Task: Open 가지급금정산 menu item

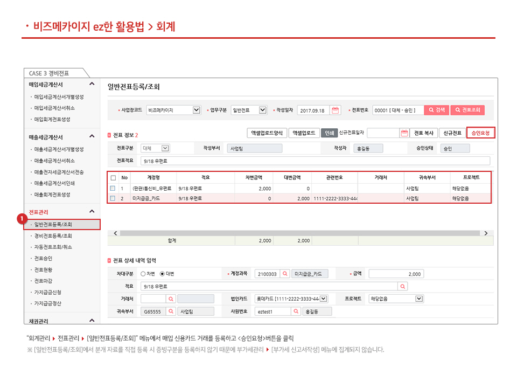Action: coord(48,303)
